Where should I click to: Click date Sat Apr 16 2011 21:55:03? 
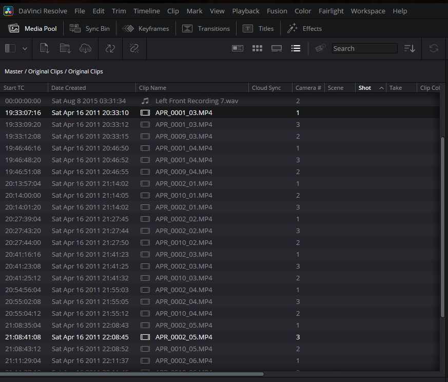pyautogui.click(x=90, y=290)
